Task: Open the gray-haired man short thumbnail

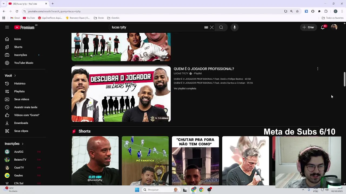Action: click(245, 161)
